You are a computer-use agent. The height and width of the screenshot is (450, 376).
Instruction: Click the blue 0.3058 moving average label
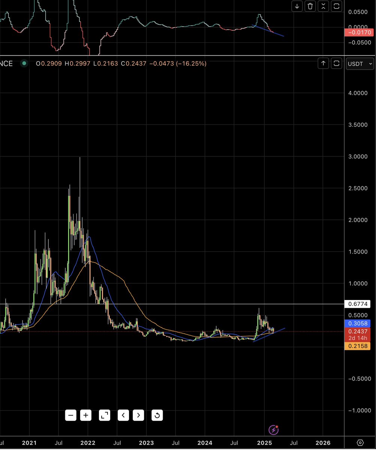coord(357,324)
